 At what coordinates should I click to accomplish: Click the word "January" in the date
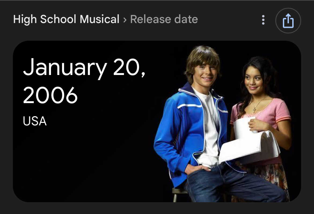[x=65, y=68]
